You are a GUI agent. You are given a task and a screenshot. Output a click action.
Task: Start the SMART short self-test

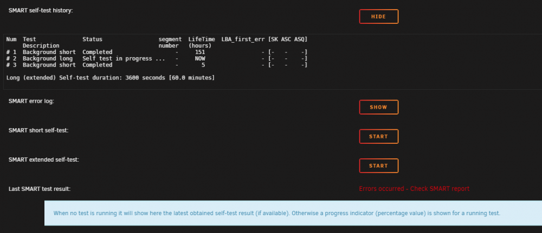[x=378, y=136]
